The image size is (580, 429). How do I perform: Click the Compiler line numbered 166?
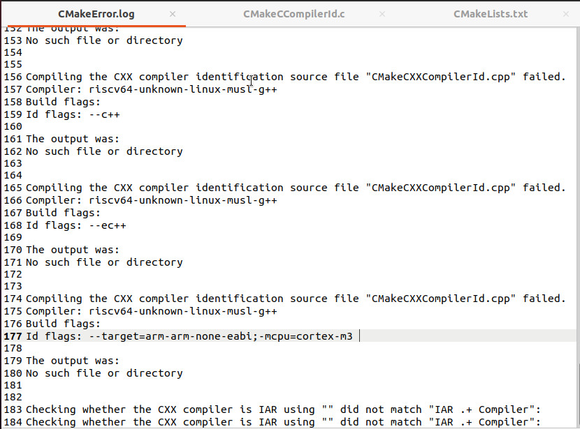click(151, 200)
